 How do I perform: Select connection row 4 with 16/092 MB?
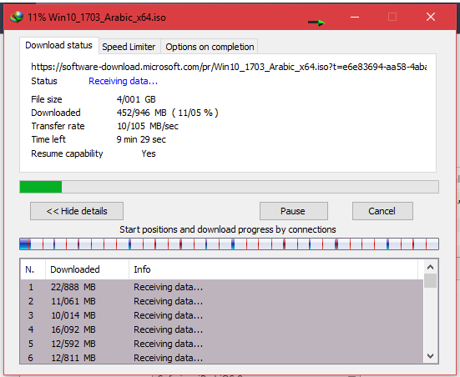(x=222, y=329)
